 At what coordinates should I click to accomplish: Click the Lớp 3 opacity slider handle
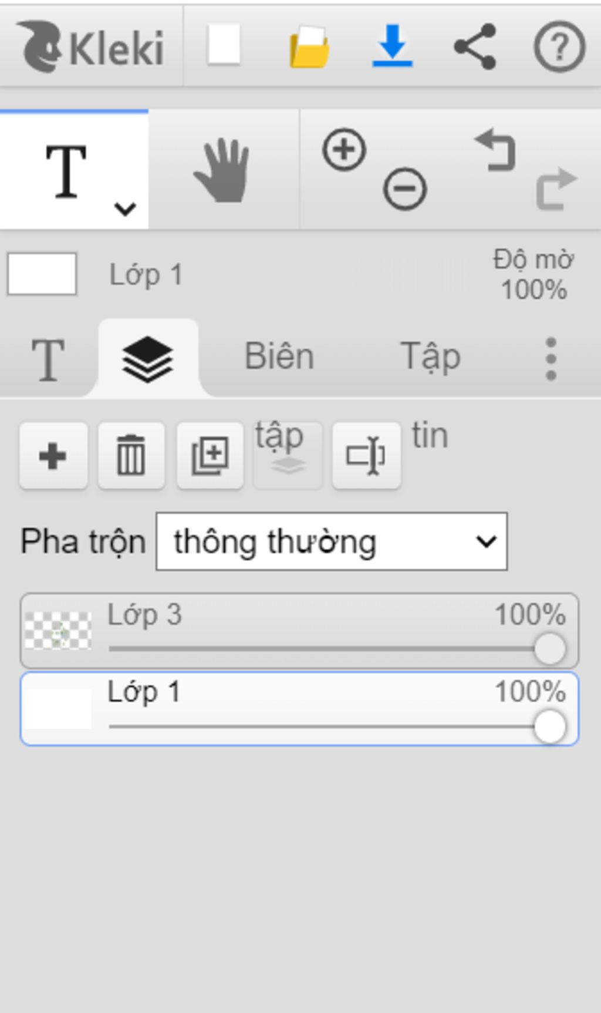click(x=550, y=649)
